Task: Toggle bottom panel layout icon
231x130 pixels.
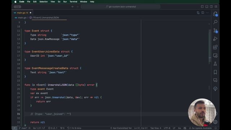Action: coord(207,6)
